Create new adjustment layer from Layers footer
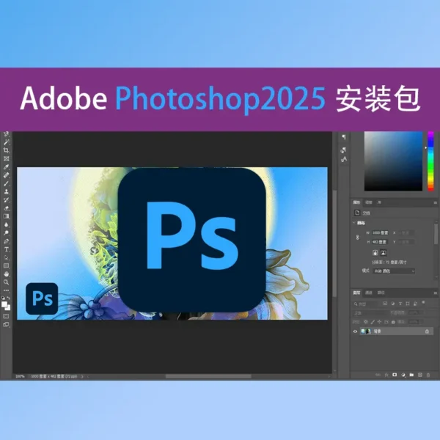This screenshot has width=440, height=440. pos(403,375)
